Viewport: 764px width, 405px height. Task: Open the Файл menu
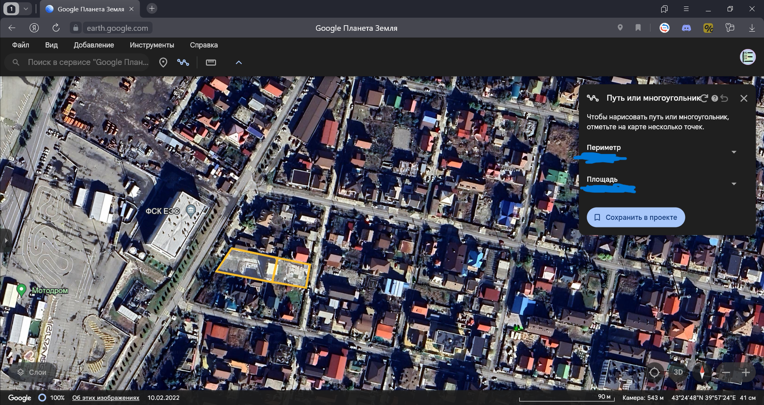20,45
